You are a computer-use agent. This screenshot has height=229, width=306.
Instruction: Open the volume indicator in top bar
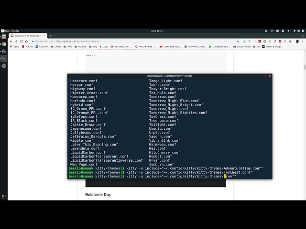pyautogui.click(x=298, y=31)
